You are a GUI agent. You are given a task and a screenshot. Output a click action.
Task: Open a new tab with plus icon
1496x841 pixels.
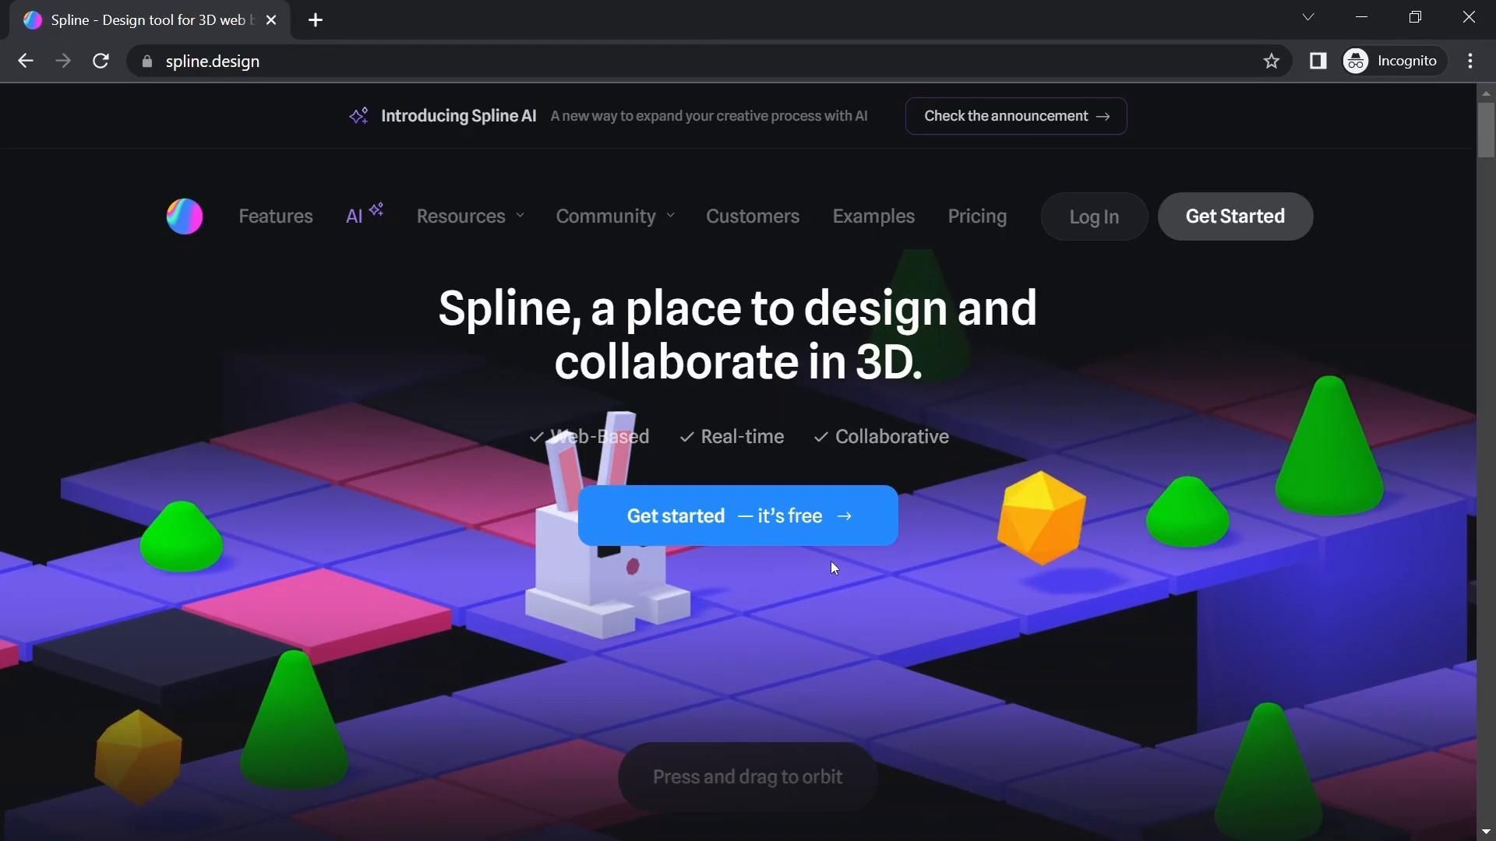(316, 20)
